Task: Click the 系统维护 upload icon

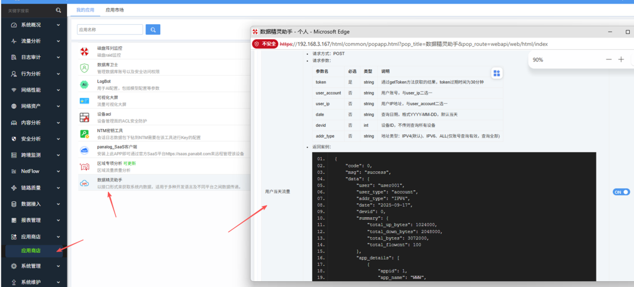Action: coord(14,282)
